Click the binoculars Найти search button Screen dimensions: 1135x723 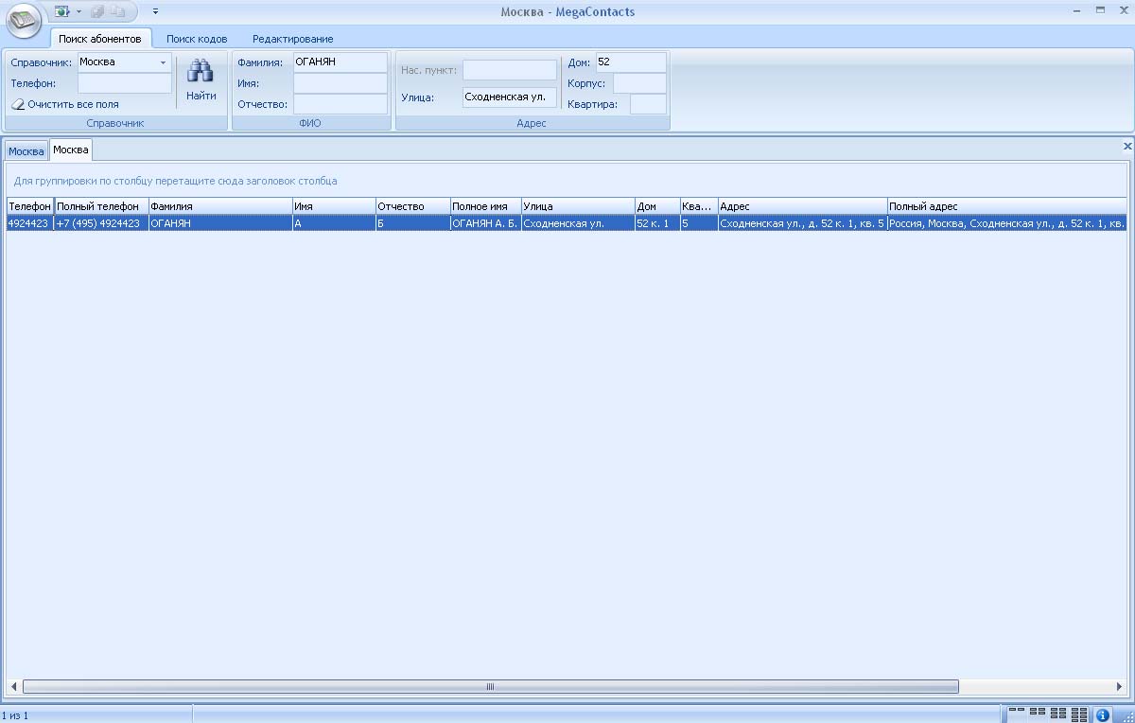tap(201, 80)
